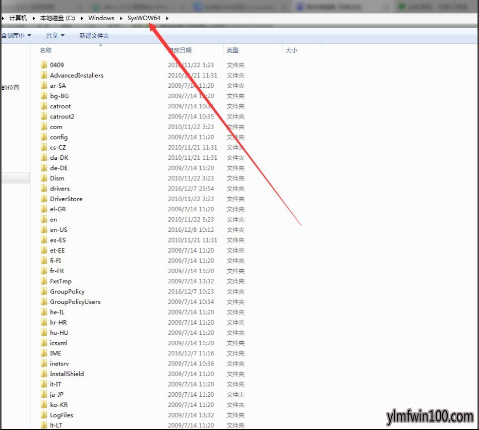Navigate to Windows breadcrumb
The image size is (479, 430).
tap(101, 18)
